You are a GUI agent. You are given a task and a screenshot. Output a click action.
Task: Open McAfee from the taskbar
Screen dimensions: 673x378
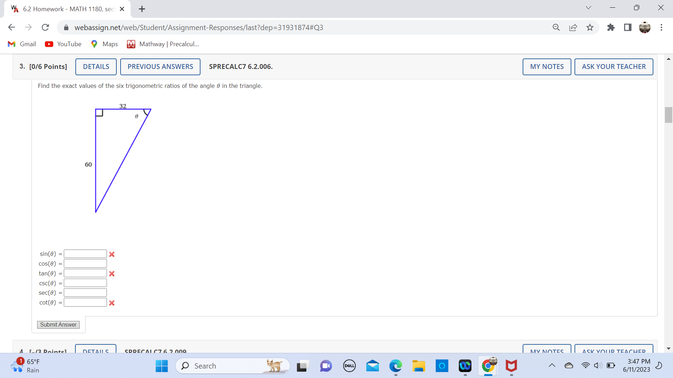pyautogui.click(x=511, y=366)
